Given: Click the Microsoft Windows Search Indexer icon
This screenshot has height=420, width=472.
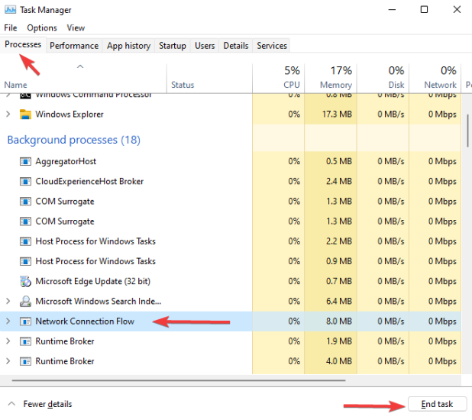Looking at the screenshot, I should point(25,301).
